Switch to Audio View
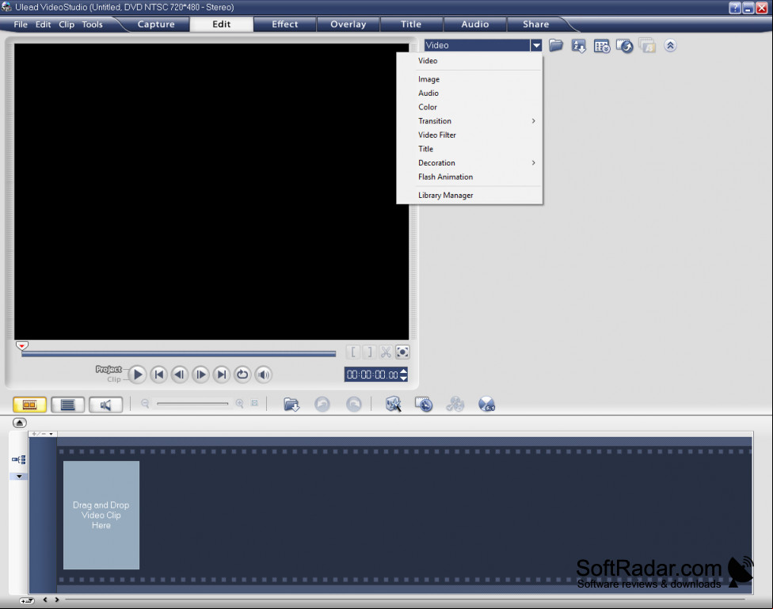 [105, 405]
